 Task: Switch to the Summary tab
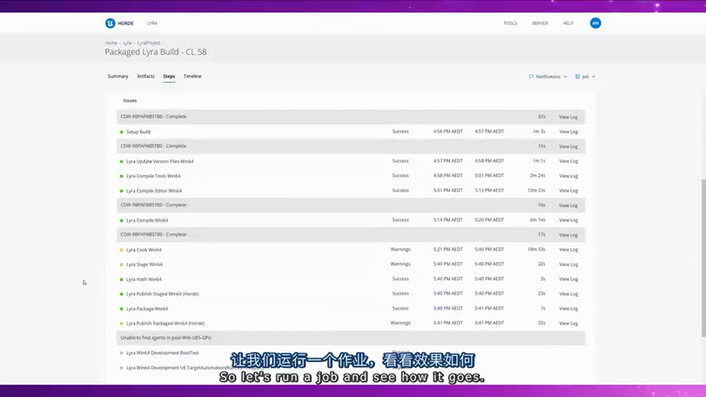(x=117, y=76)
